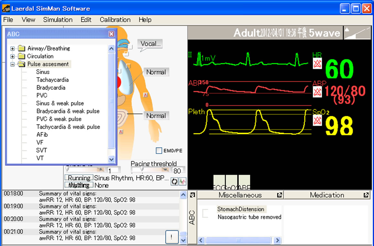This screenshot has height=246, width=374.
Task: Click the ABP button on the monitor
Action: [244, 182]
